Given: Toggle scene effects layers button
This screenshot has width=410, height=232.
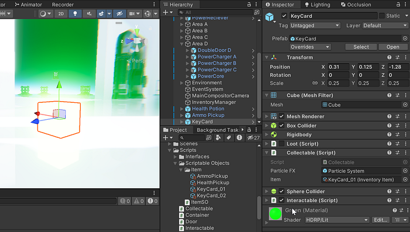Looking at the screenshot, I should point(101,13).
